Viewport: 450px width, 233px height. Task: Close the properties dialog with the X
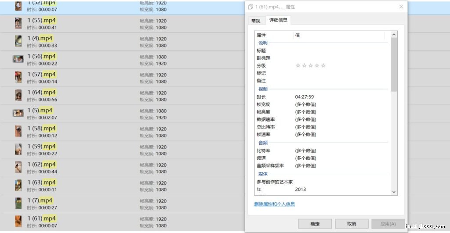pyautogui.click(x=401, y=7)
